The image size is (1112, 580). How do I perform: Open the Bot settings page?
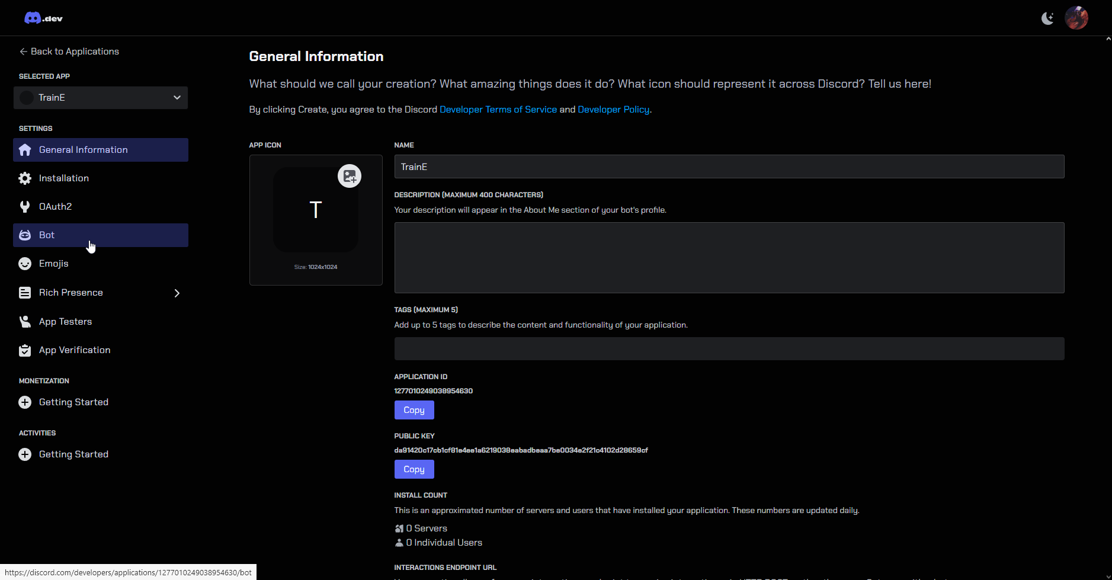101,235
